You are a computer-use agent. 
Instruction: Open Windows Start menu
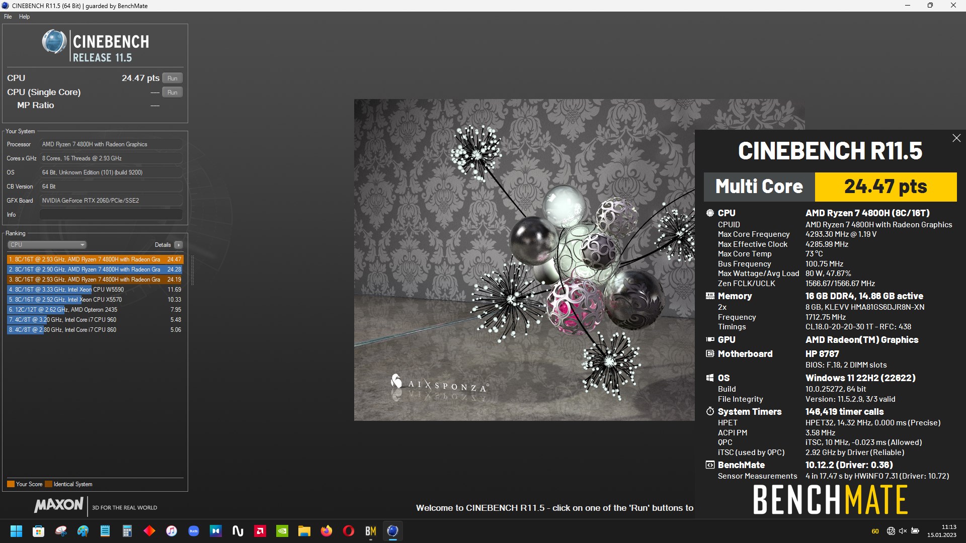tap(16, 531)
